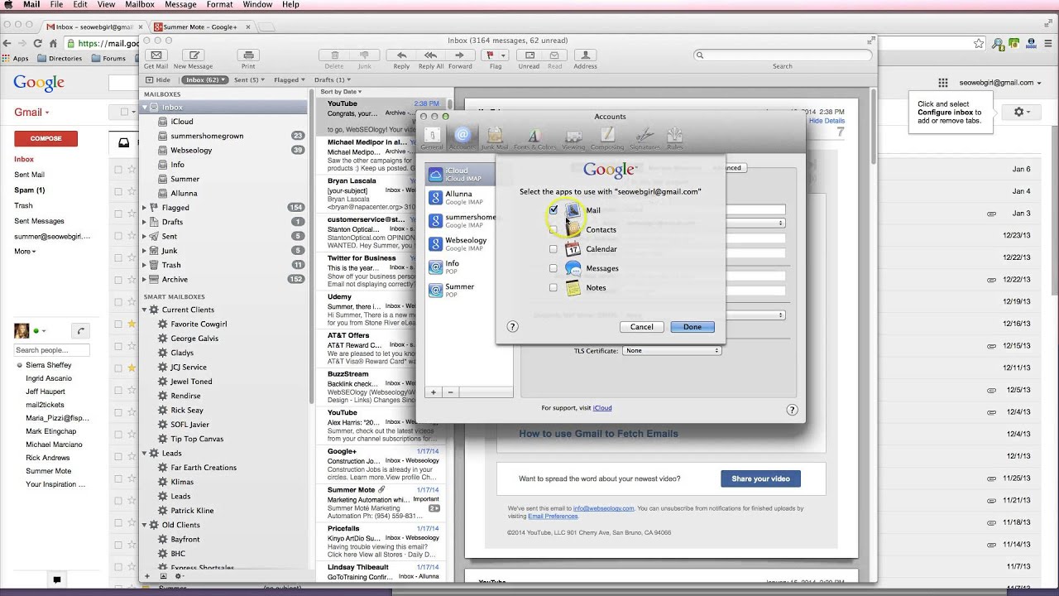Remove account with minus button
Image resolution: width=1059 pixels, height=596 pixels.
pyautogui.click(x=450, y=392)
